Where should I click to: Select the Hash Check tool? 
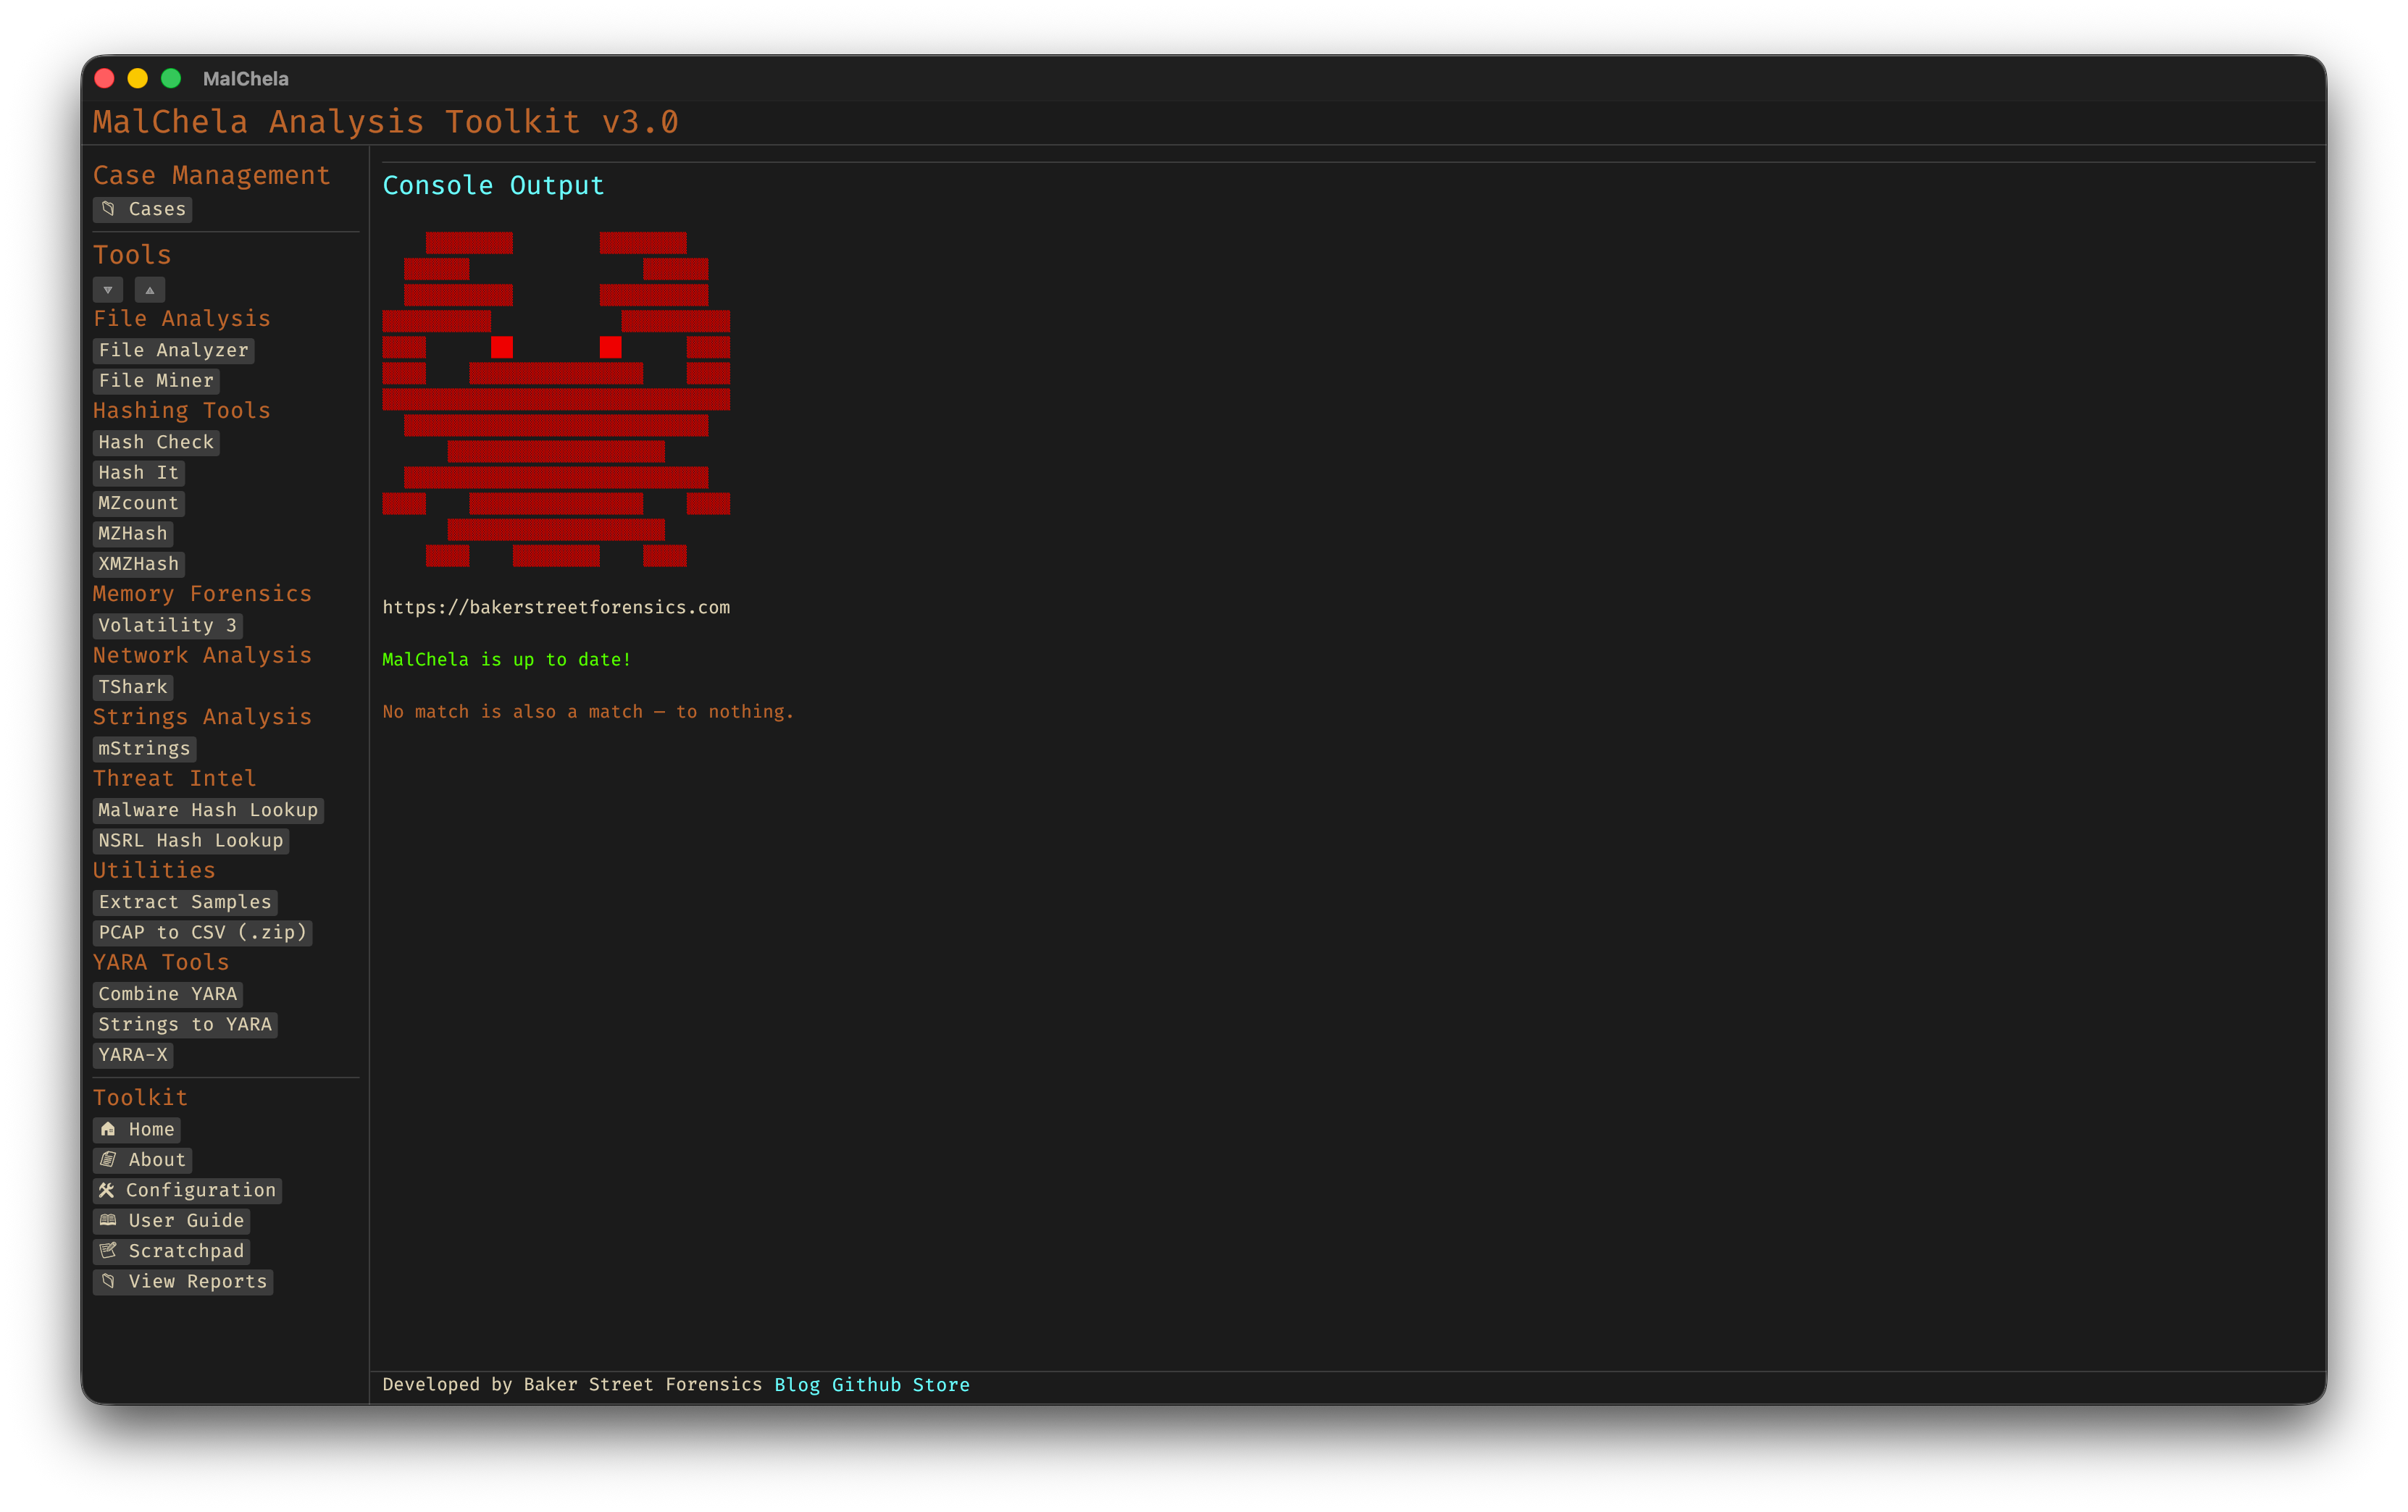coord(156,442)
